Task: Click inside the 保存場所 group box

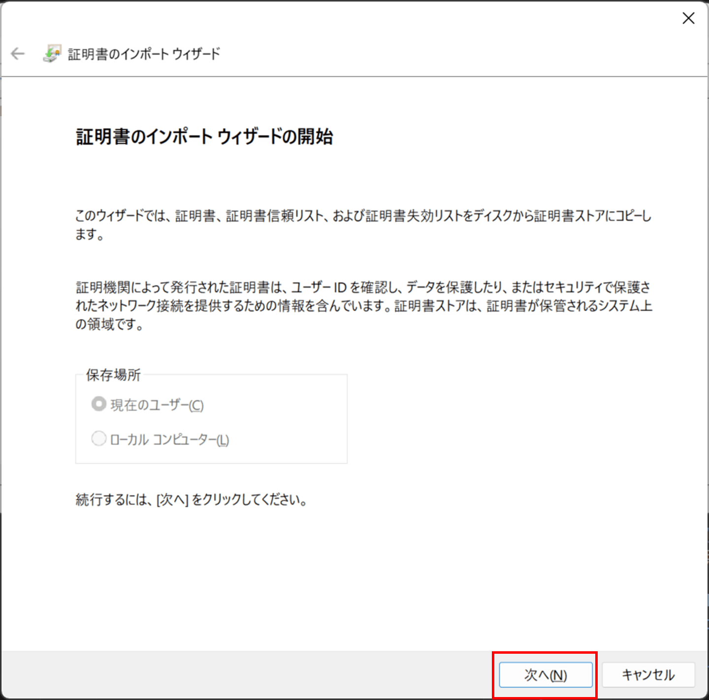Action: (x=212, y=418)
